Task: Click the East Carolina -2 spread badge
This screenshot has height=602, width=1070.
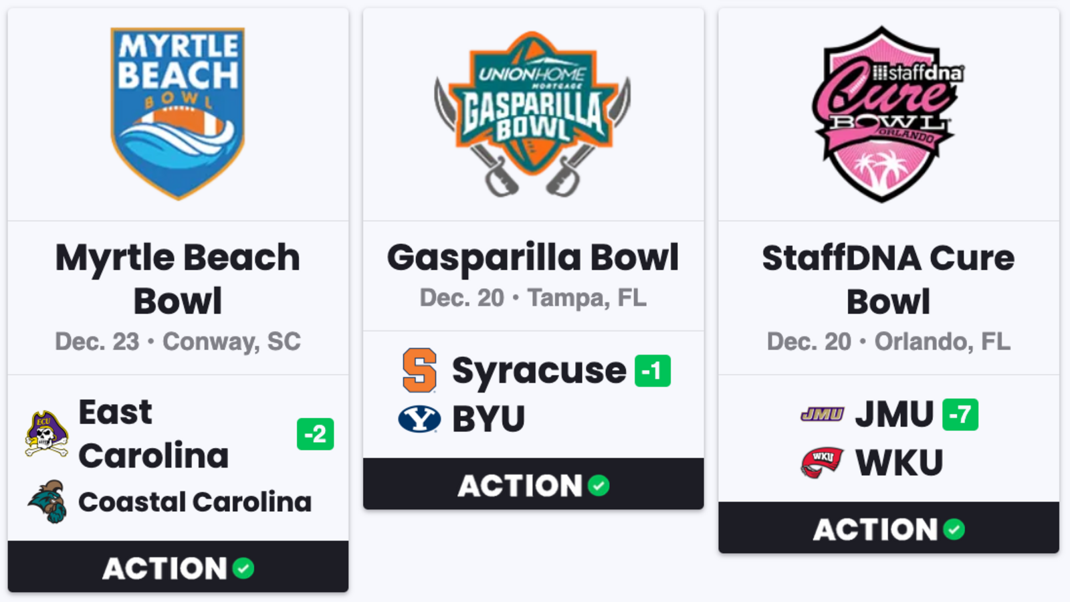Action: (316, 434)
